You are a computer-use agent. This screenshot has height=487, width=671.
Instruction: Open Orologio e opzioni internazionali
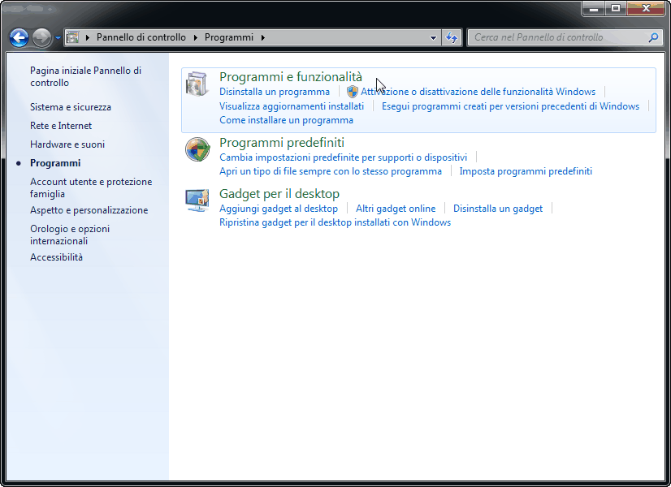click(x=70, y=235)
